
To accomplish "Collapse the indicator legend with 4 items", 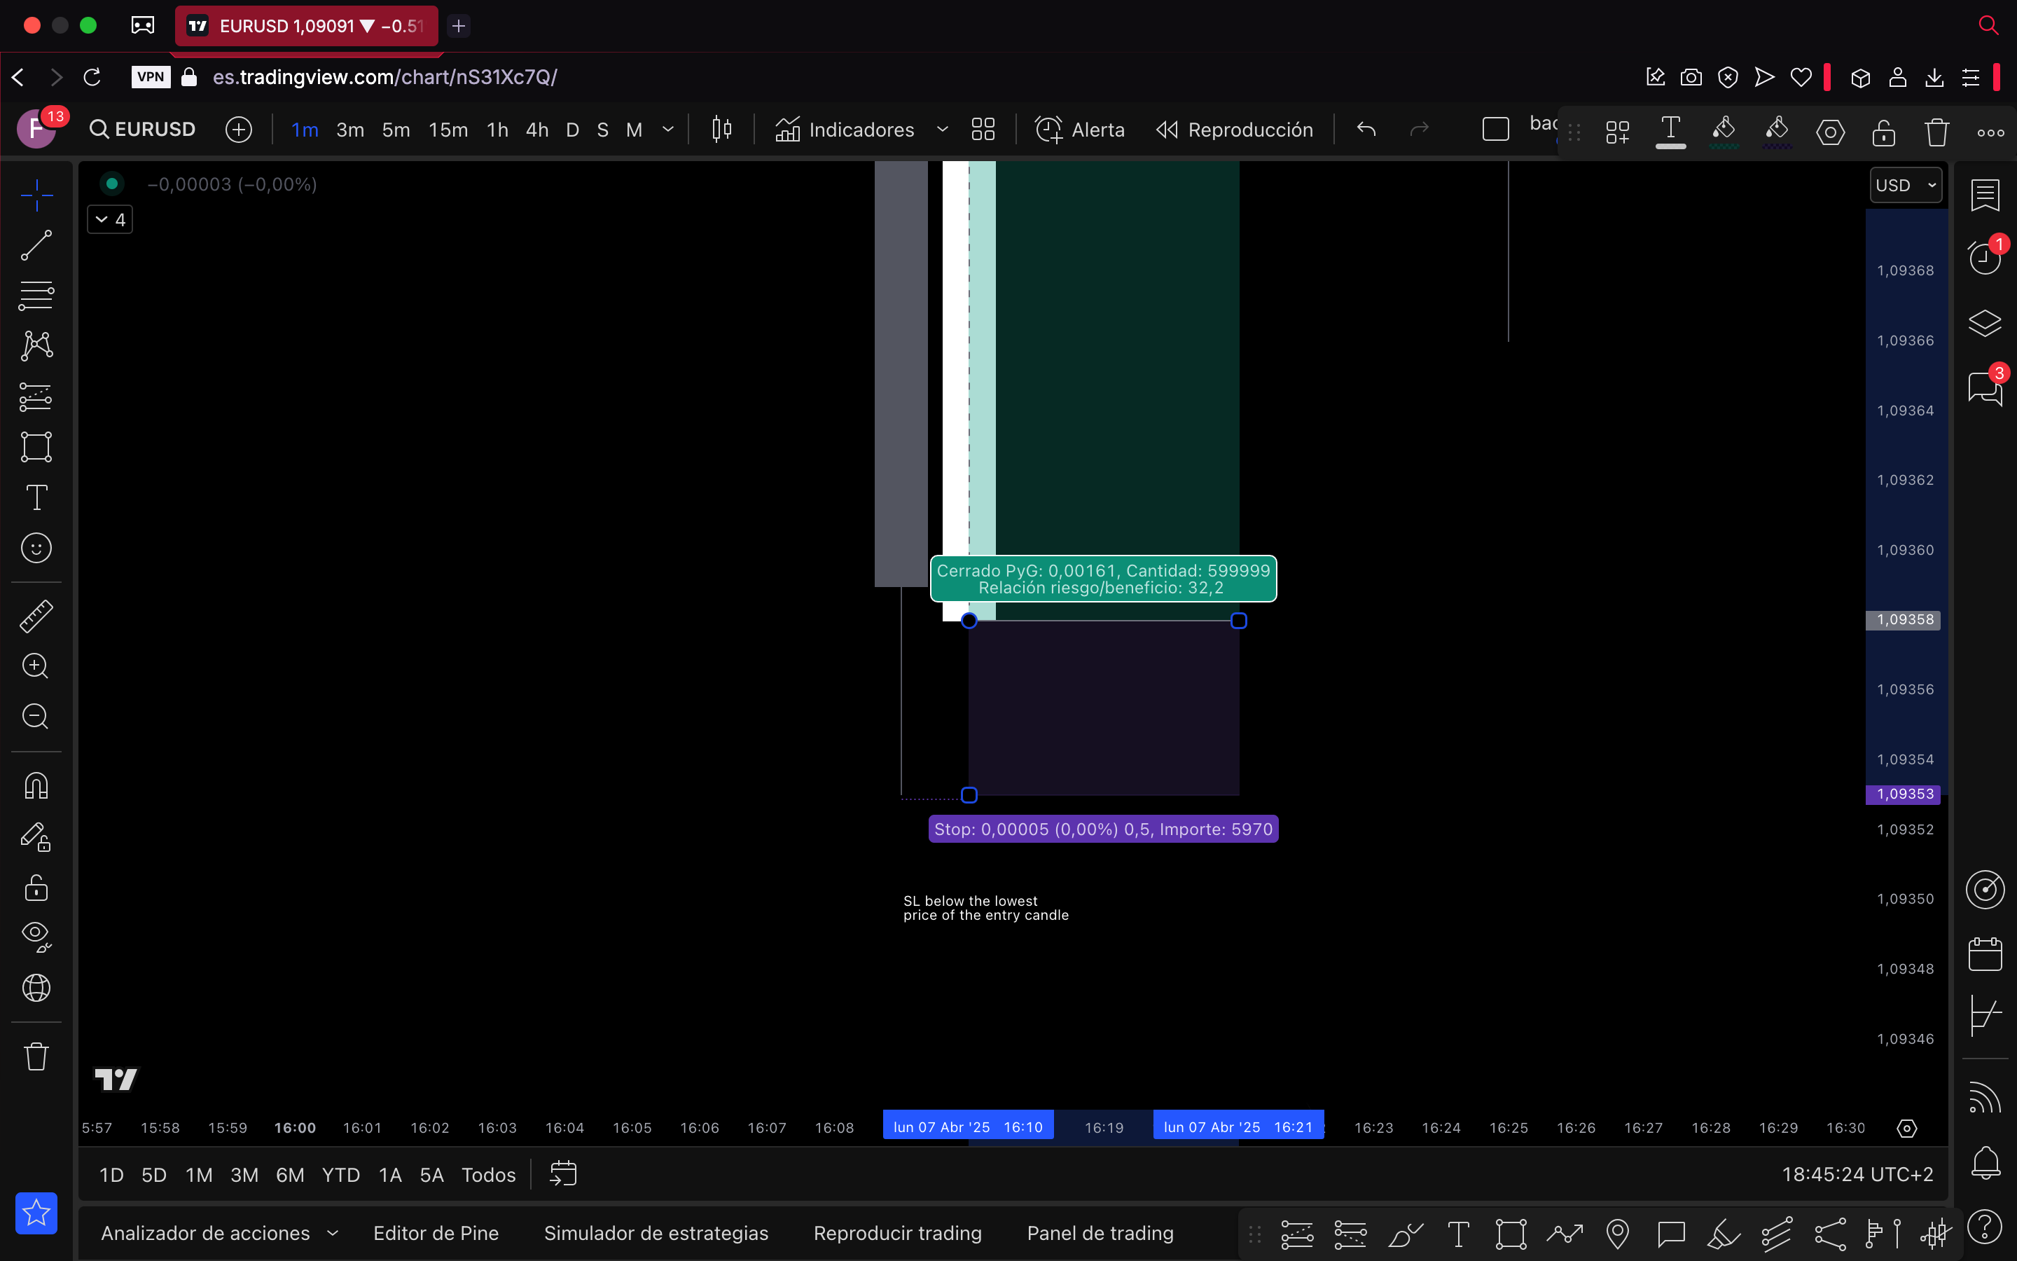I will click(110, 219).
